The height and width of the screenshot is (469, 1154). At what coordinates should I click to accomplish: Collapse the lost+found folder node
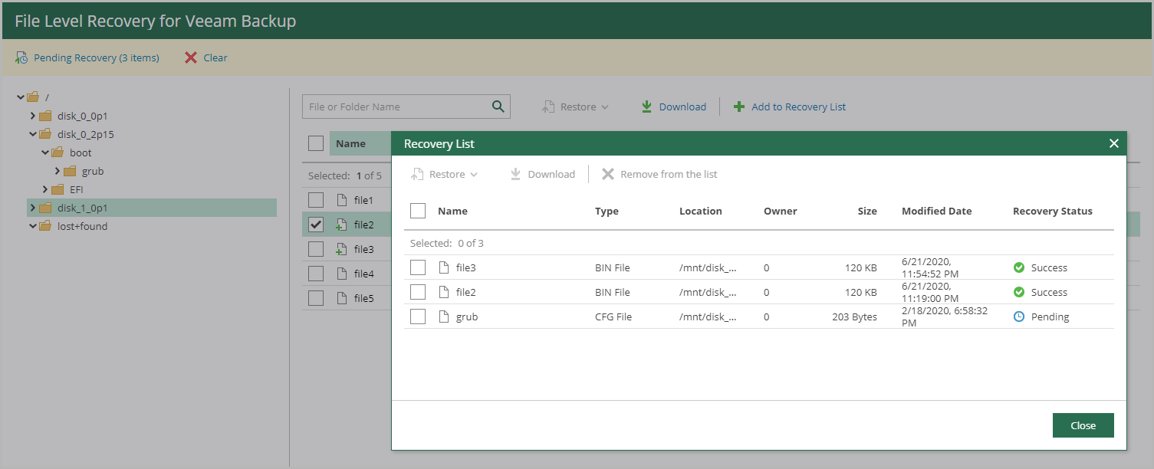33,226
